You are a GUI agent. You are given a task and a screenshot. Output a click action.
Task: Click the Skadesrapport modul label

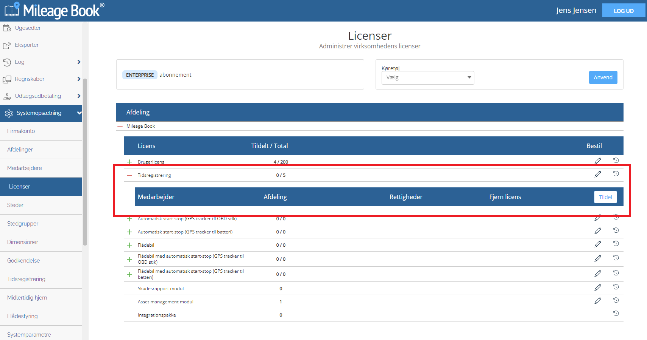point(161,289)
